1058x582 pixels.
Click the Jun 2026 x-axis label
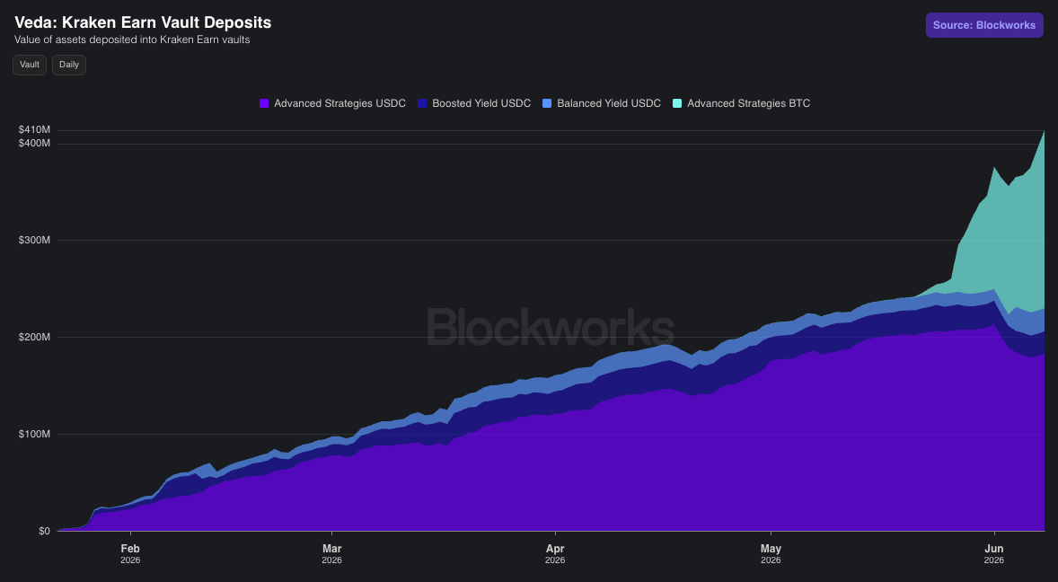(994, 554)
